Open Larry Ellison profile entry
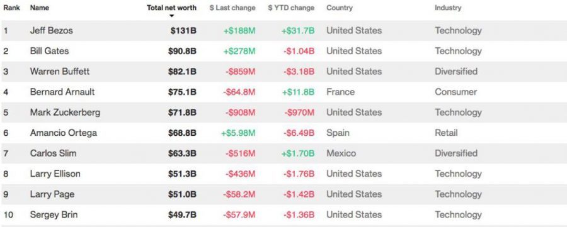 click(x=55, y=174)
